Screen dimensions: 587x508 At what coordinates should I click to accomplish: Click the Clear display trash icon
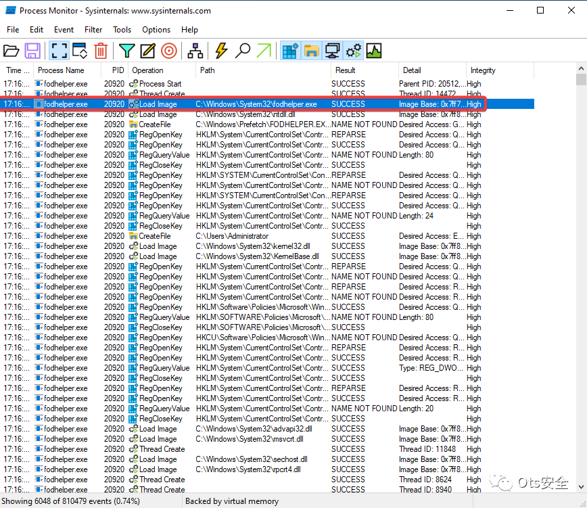[x=101, y=51]
